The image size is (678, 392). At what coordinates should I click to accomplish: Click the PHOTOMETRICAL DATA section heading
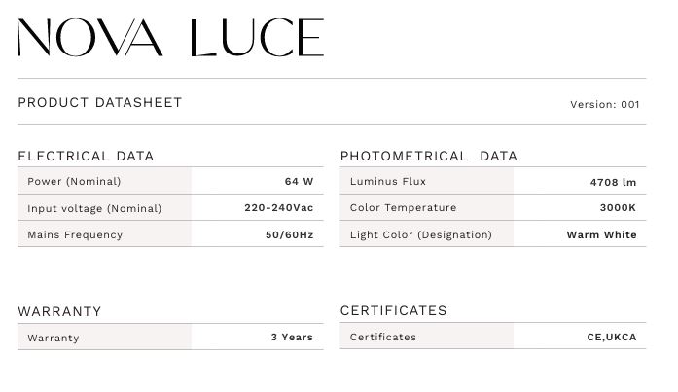click(x=429, y=156)
